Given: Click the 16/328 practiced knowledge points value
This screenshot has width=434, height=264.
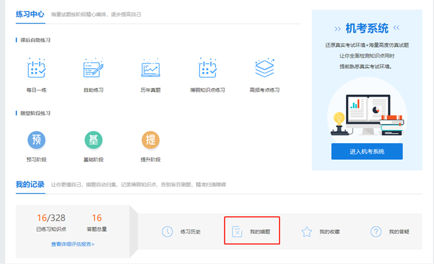Looking at the screenshot, I should point(51,218).
